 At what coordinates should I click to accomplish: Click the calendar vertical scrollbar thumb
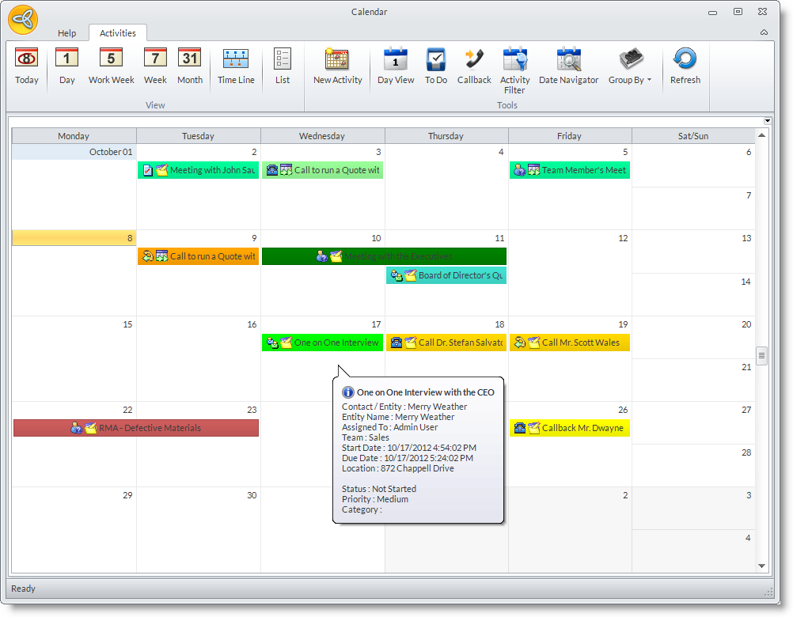point(761,356)
